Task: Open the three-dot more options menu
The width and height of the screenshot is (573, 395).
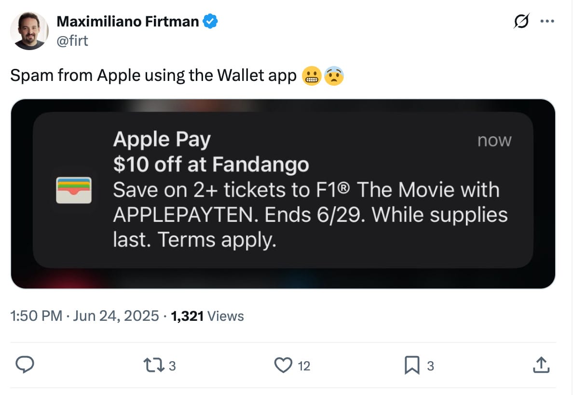Action: tap(547, 21)
